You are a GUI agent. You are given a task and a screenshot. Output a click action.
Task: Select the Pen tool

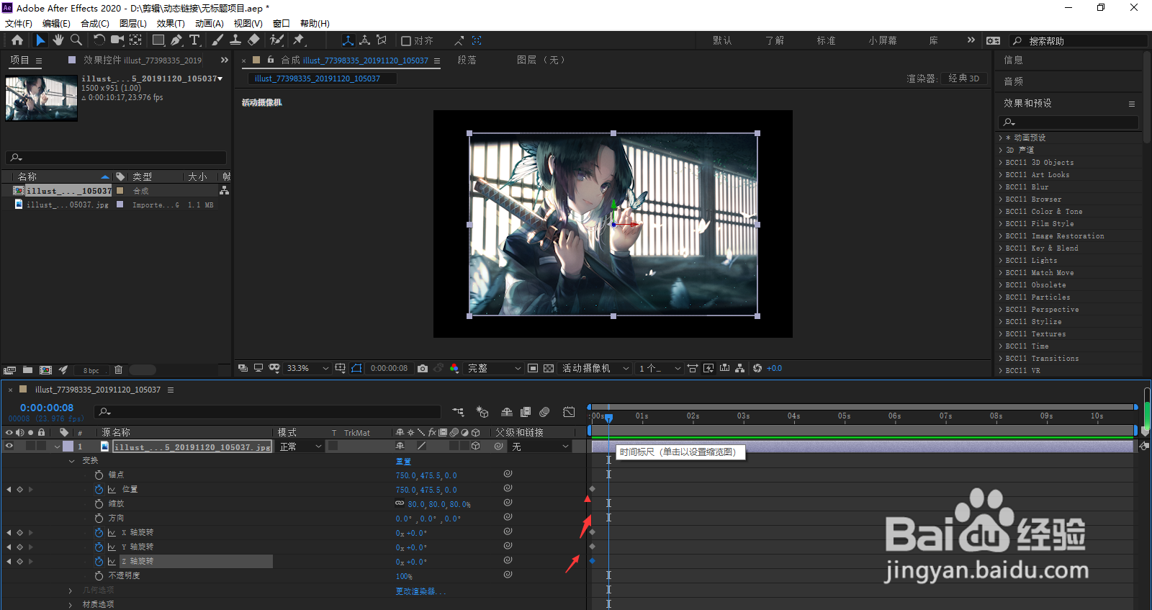[x=176, y=40]
